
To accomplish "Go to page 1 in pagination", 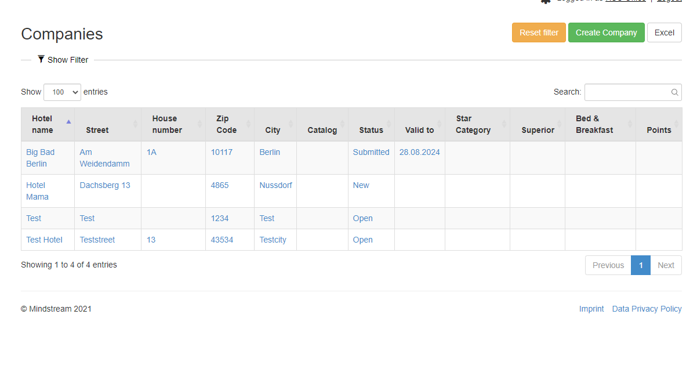I will [x=640, y=265].
